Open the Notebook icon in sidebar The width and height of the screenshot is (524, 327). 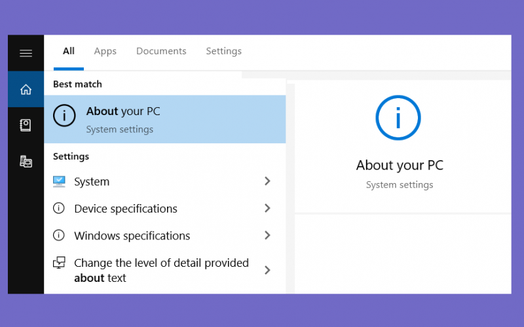pyautogui.click(x=26, y=125)
